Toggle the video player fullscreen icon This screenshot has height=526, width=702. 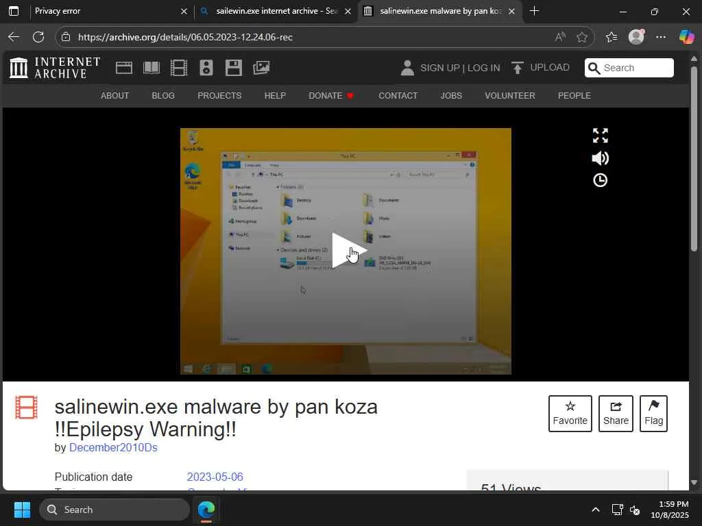click(601, 136)
